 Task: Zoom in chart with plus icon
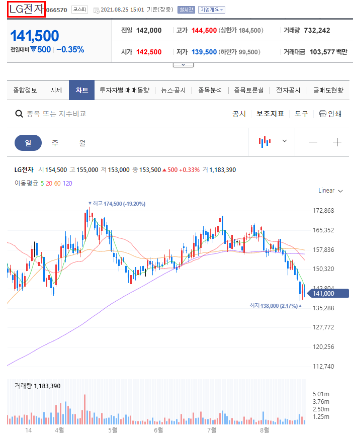tap(337, 142)
